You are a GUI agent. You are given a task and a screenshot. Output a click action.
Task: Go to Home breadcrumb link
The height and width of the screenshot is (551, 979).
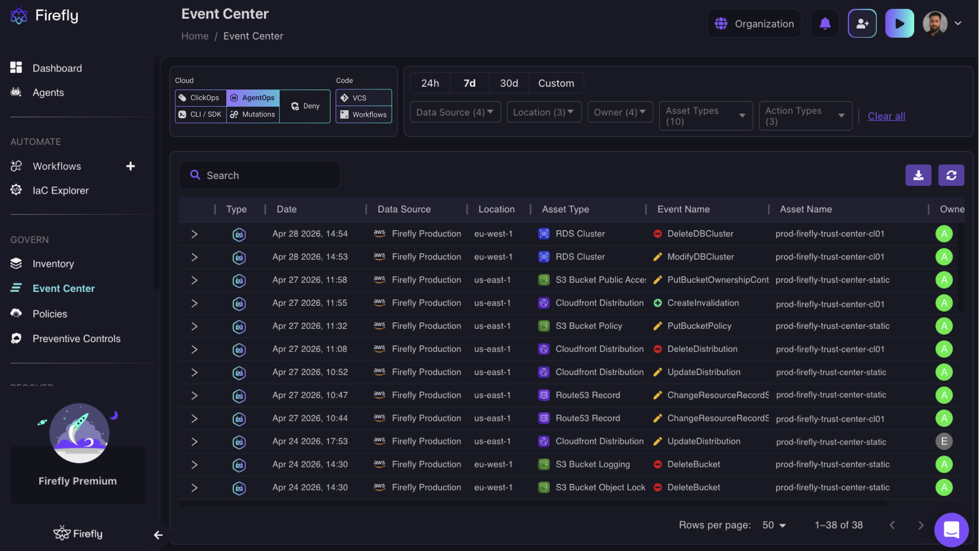coord(195,36)
